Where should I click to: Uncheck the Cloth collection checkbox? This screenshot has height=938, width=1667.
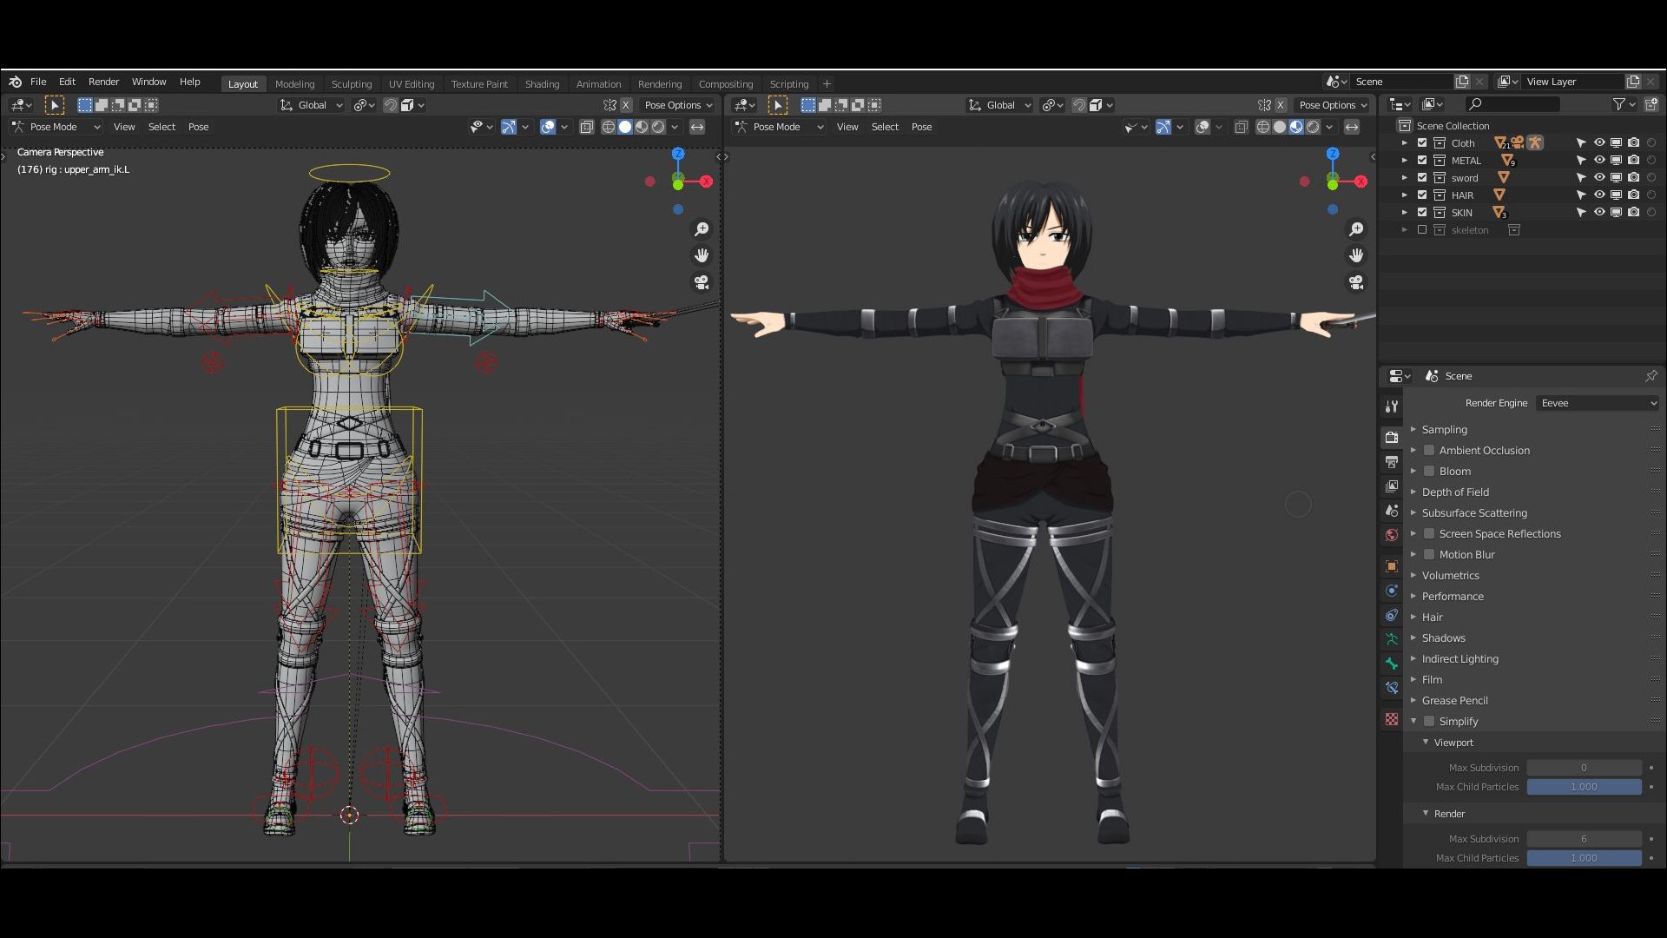tap(1422, 142)
